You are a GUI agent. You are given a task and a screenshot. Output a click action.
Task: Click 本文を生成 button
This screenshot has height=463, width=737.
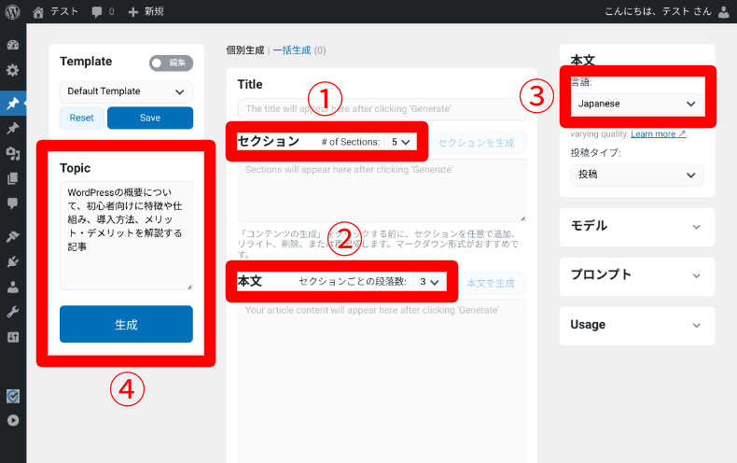pyautogui.click(x=491, y=283)
